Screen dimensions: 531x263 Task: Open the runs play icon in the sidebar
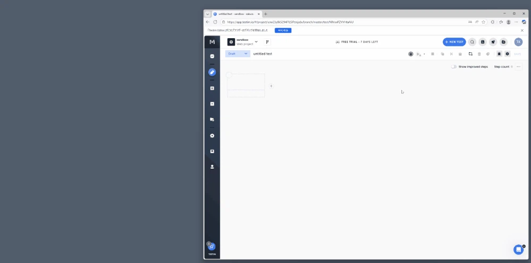pos(212,104)
